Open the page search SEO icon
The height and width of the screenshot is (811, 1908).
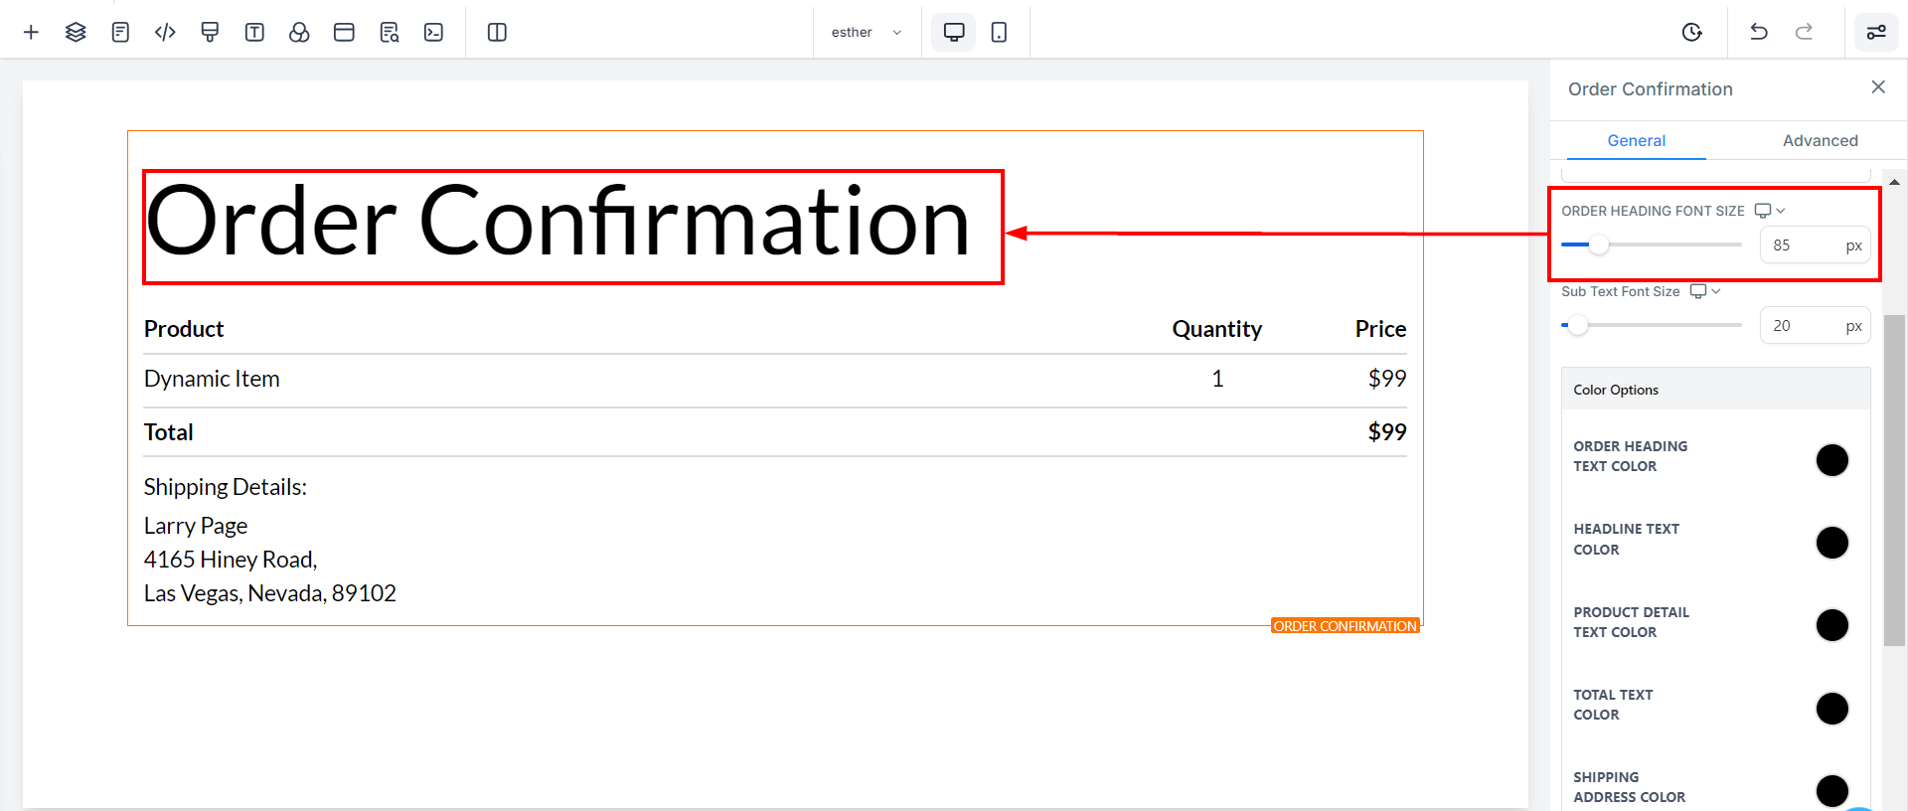coord(390,32)
